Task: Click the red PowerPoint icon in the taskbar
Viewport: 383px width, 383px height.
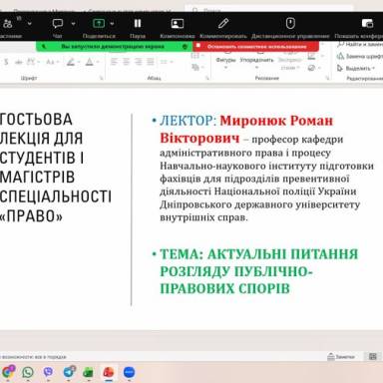Action: click(x=109, y=372)
